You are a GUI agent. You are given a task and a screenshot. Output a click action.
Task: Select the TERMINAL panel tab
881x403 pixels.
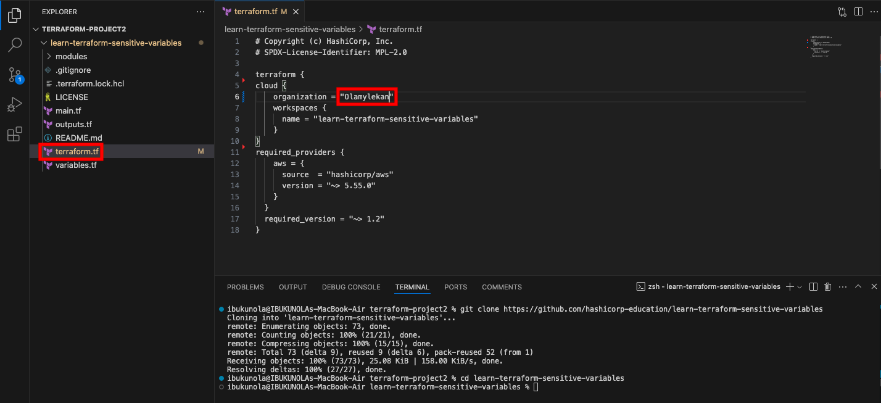click(x=412, y=287)
